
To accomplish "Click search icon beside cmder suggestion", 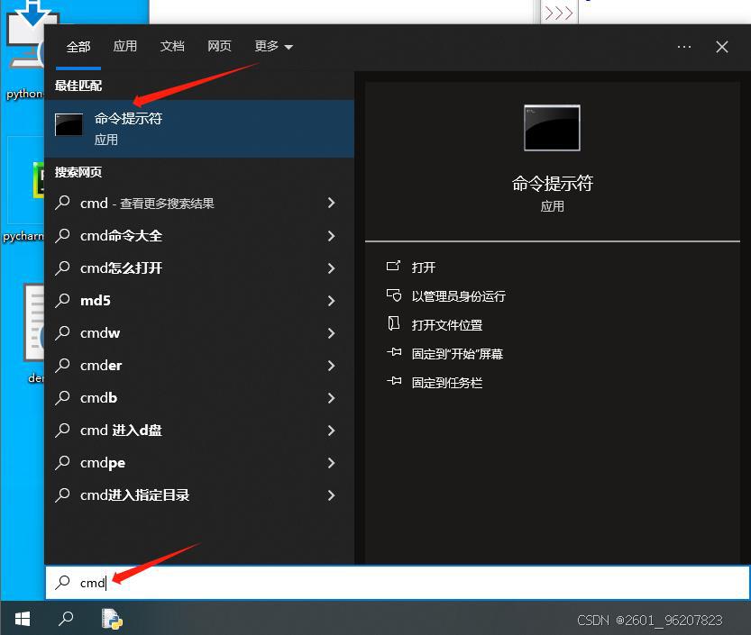I will point(63,366).
